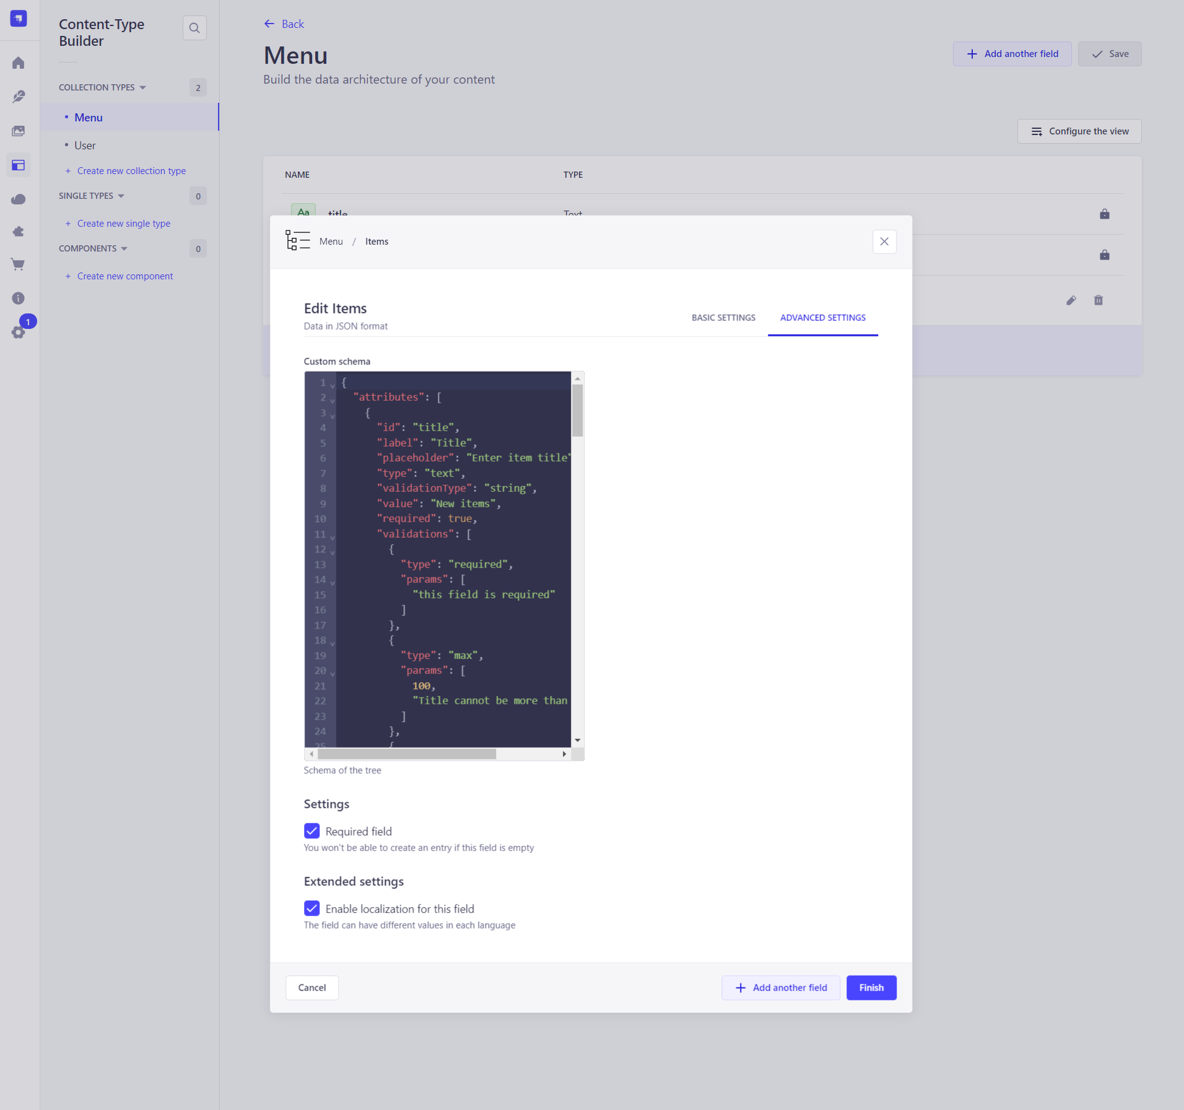Screen dimensions: 1184x1110
Task: Open Settings gear with notification badge
Action: (x=19, y=332)
